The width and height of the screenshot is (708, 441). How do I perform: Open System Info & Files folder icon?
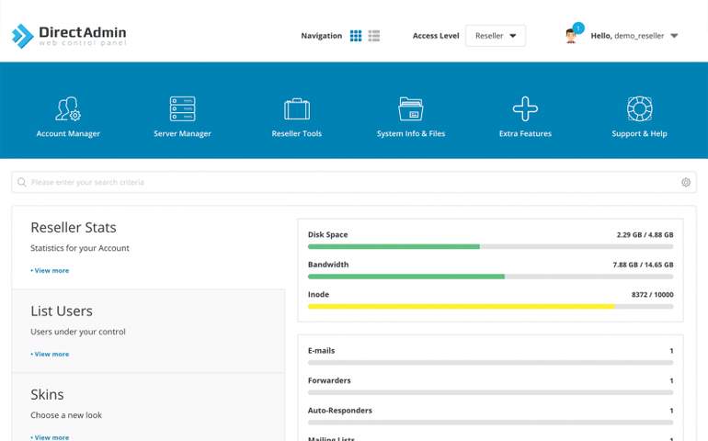click(411, 108)
